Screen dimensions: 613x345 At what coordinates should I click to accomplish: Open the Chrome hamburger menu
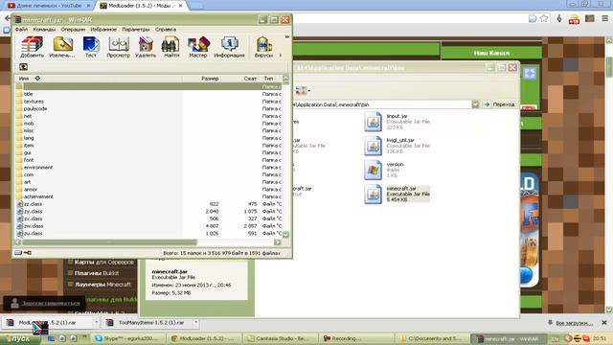pos(604,18)
